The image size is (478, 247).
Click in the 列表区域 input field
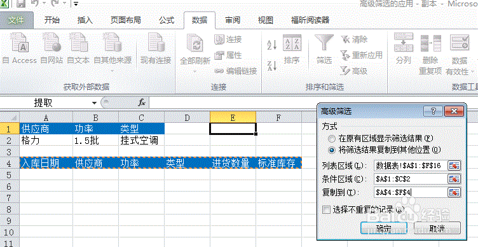pyautogui.click(x=411, y=166)
